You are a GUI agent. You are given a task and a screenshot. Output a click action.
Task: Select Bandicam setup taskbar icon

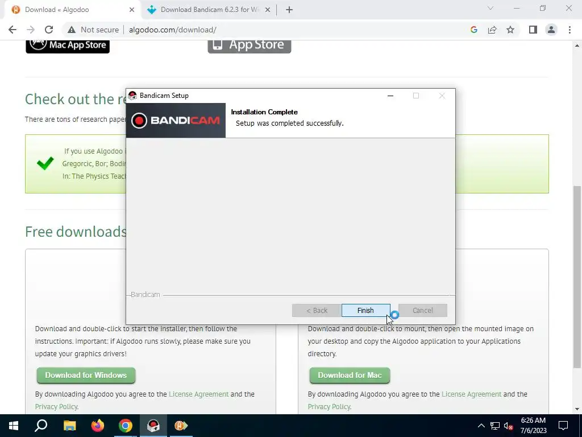[153, 426]
